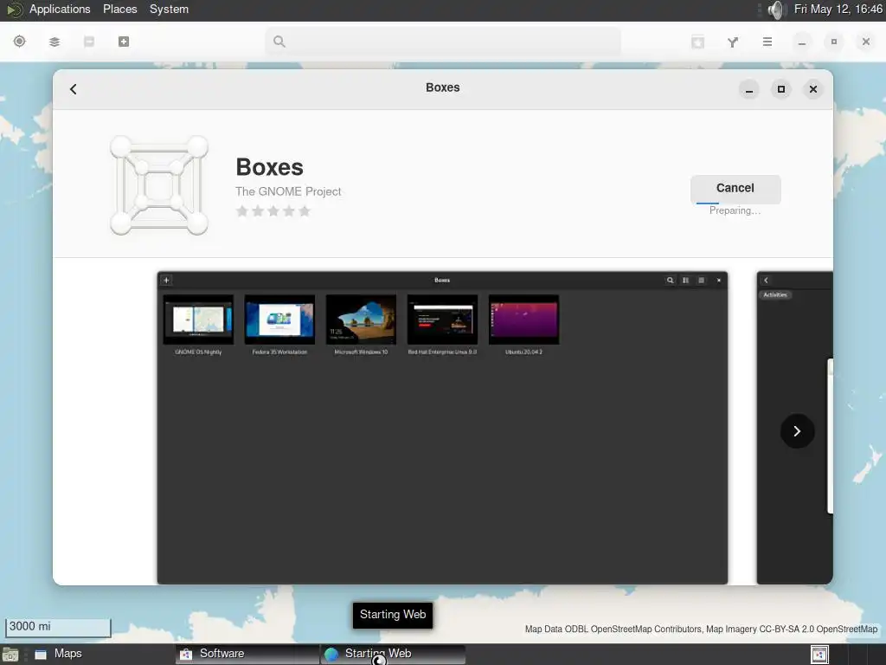Image resolution: width=886 pixels, height=665 pixels.
Task: Maximize the Maps window
Action: coord(833,42)
